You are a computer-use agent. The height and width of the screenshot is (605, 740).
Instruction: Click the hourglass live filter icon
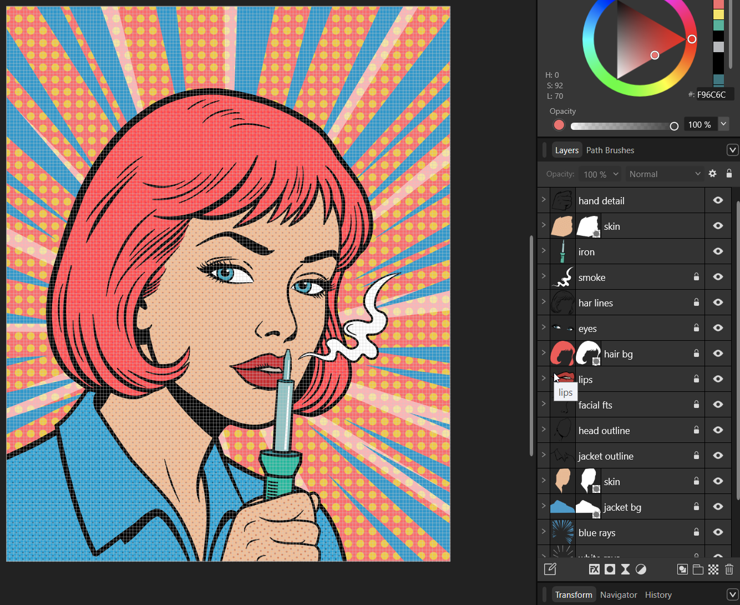(x=625, y=569)
